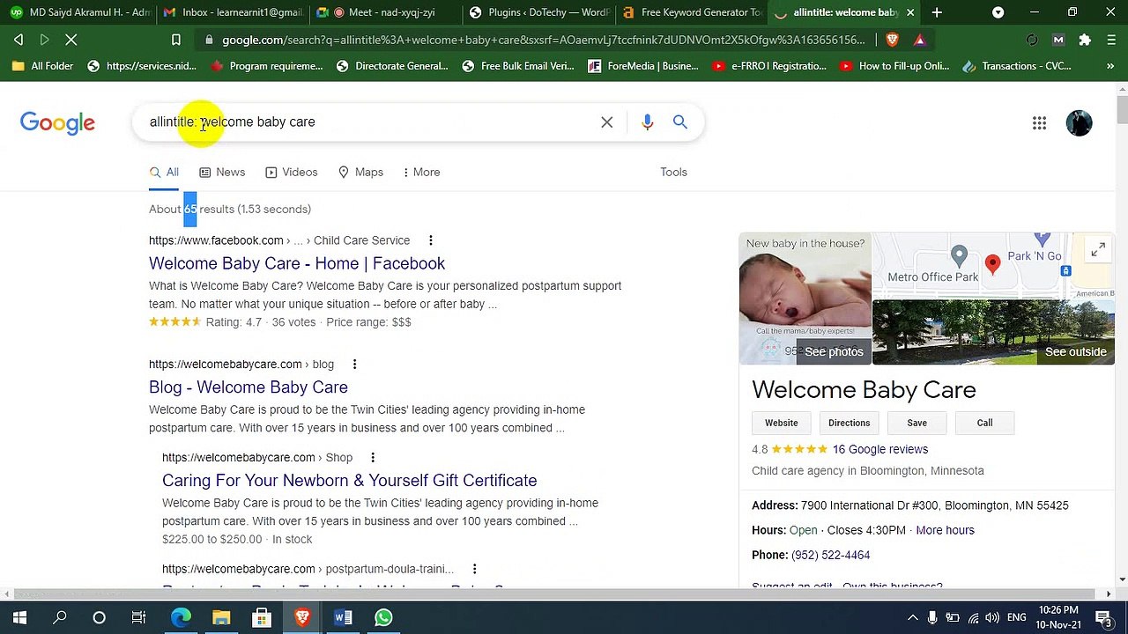Open the Brave main menu

pyautogui.click(x=1111, y=40)
